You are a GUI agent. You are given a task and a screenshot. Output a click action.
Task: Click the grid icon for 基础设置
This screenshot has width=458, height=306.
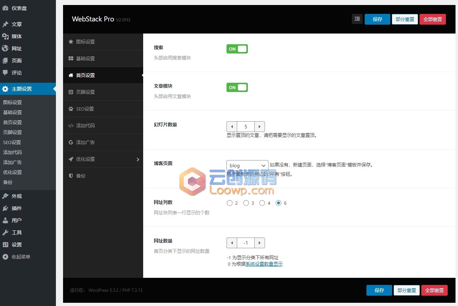click(71, 58)
